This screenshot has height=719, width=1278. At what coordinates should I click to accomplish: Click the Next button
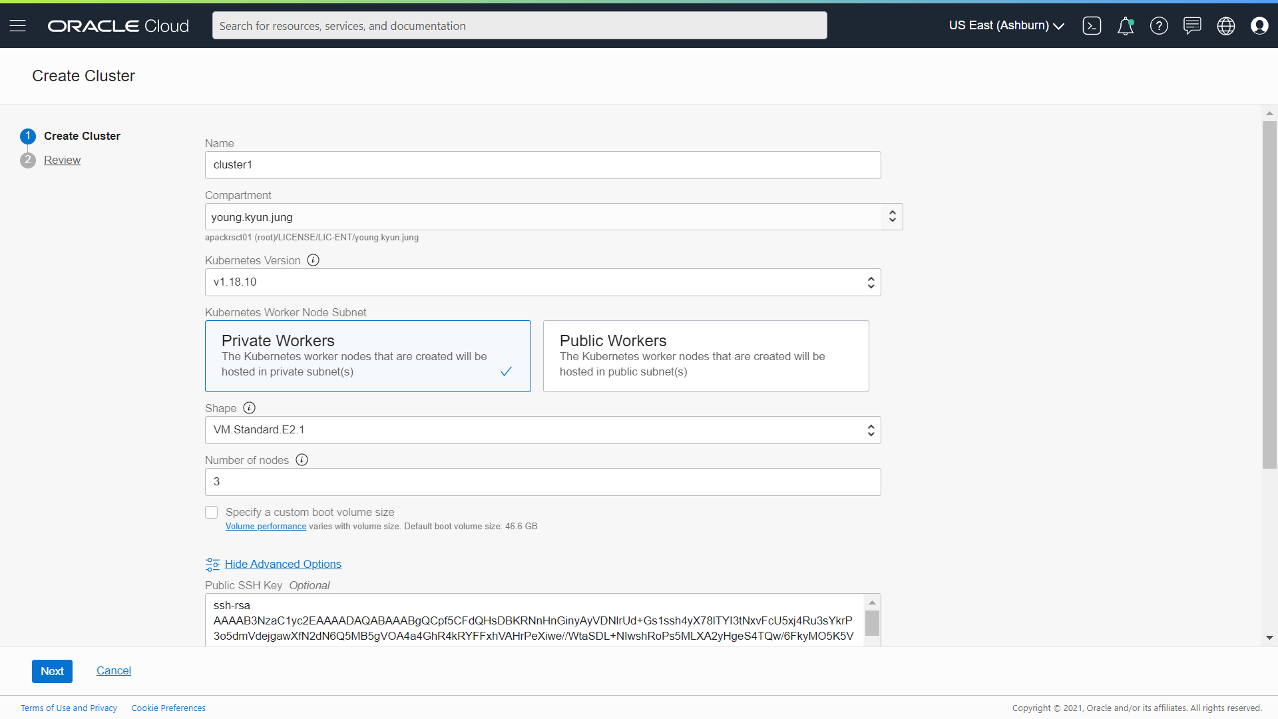[x=52, y=671]
